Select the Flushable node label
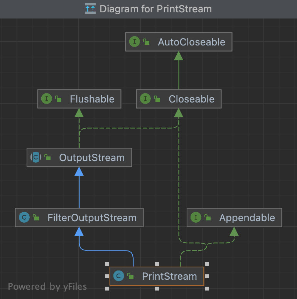This screenshot has height=299, width=297. pos(92,99)
